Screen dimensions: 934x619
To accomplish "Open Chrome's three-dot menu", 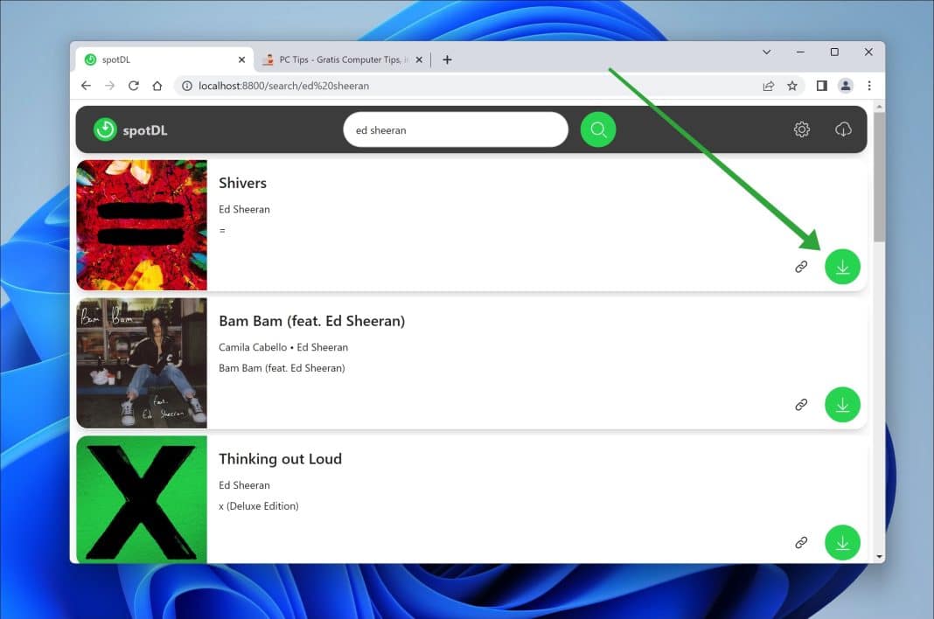I will [868, 86].
